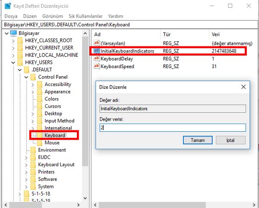Click the KeyboardSpeed string value icon
The height and width of the screenshot is (208, 259).
pyautogui.click(x=97, y=66)
